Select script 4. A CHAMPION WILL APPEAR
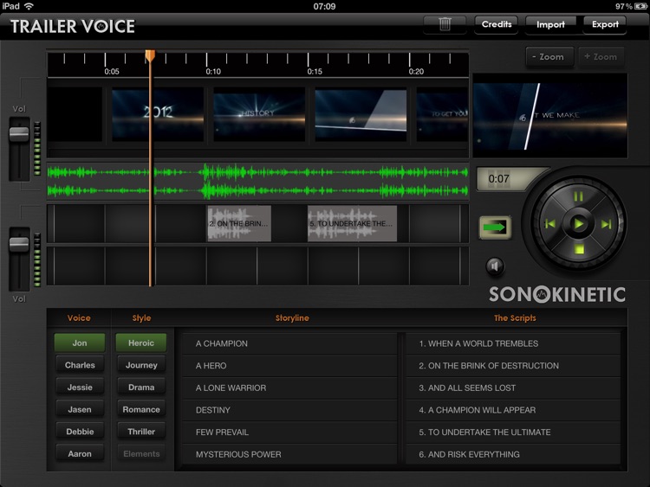Screen dimensions: 650x487 tap(513, 410)
